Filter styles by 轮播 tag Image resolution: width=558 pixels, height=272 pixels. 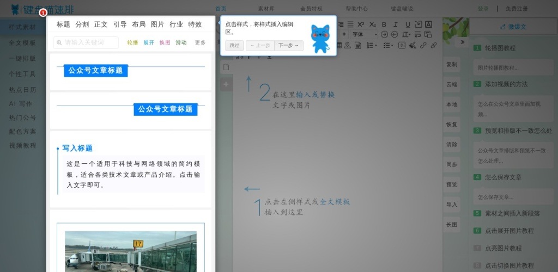coord(132,42)
